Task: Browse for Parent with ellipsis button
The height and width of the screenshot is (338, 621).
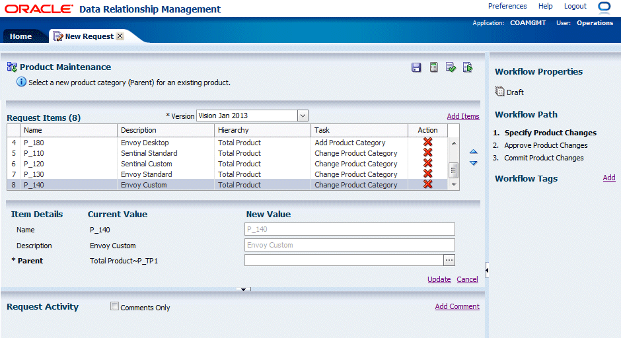Action: (x=449, y=261)
